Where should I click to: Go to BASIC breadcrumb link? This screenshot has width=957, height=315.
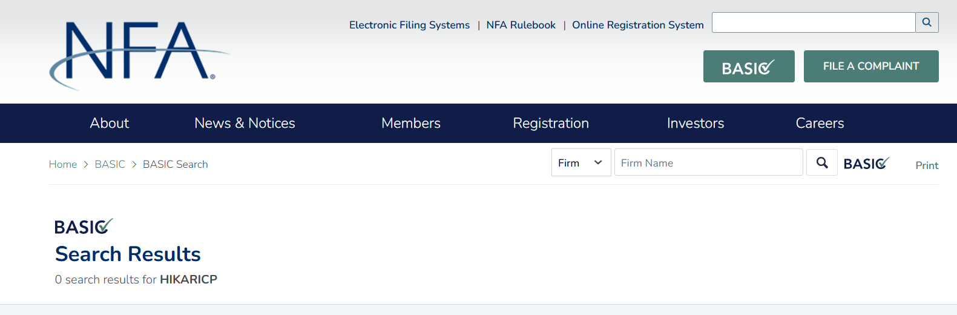110,164
